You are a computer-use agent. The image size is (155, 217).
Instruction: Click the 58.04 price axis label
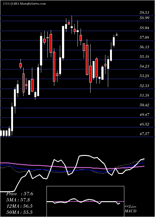(144, 28)
